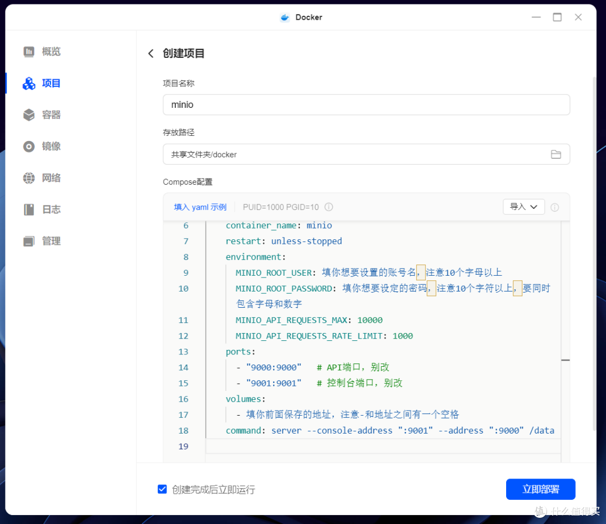Click the value 10000 on line 11
606x524 pixels.
click(370, 320)
